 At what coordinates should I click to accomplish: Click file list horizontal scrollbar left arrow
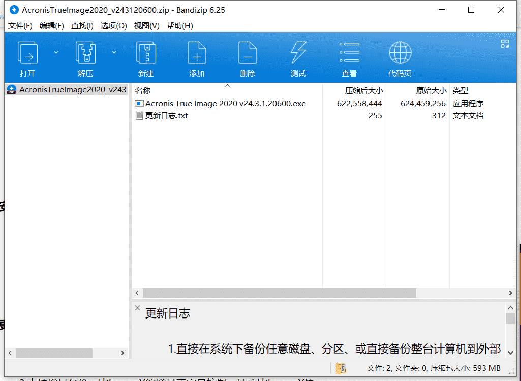(x=137, y=293)
